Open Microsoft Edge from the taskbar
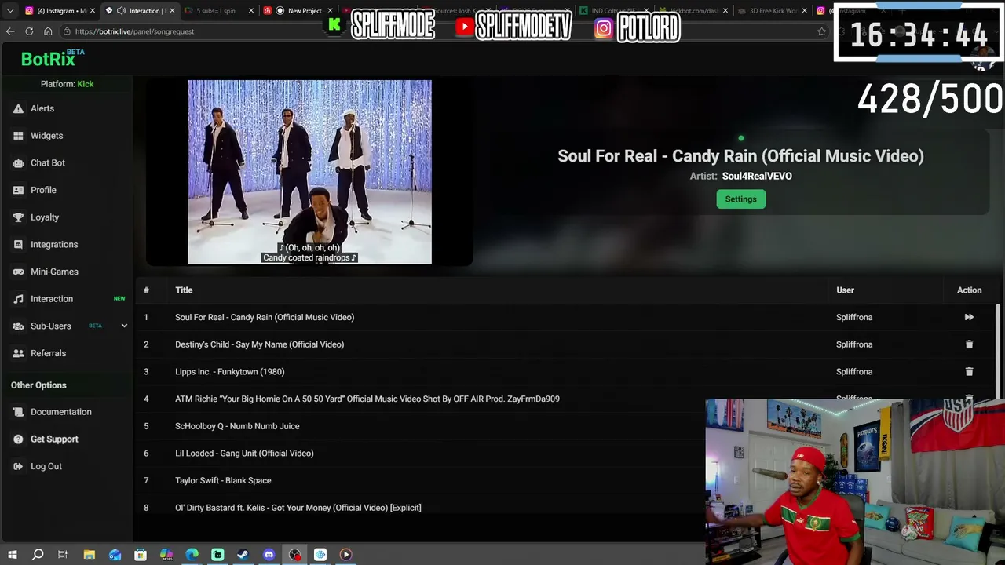 click(x=192, y=555)
